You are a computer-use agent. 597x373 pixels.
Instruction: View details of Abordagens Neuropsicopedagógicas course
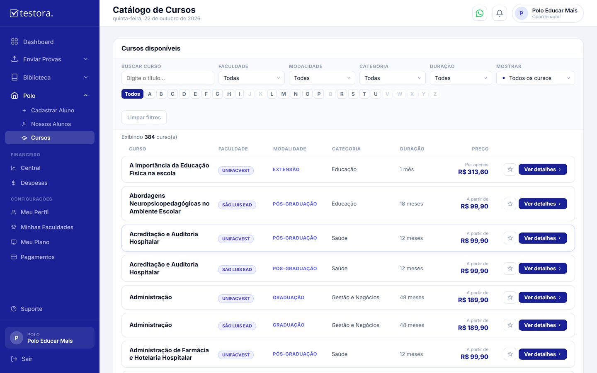(x=543, y=204)
